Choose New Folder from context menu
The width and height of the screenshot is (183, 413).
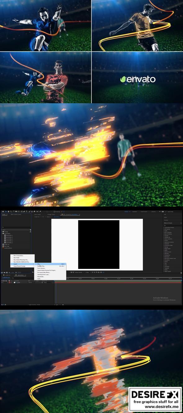pos(17,258)
